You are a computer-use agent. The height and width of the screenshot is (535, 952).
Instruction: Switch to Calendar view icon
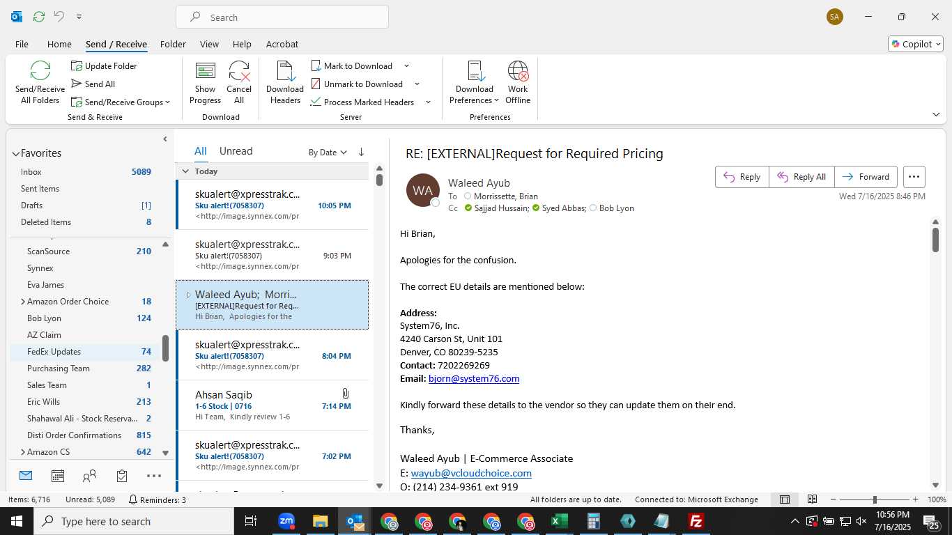[x=58, y=476]
